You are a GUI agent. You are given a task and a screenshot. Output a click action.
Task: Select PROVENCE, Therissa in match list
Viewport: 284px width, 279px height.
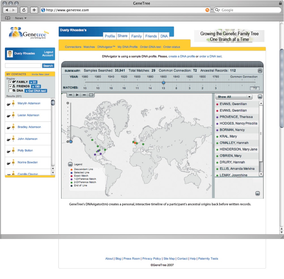point(236,117)
